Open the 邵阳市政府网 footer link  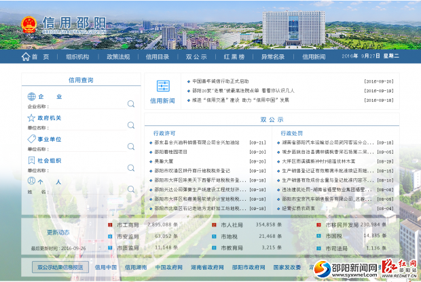249,267
